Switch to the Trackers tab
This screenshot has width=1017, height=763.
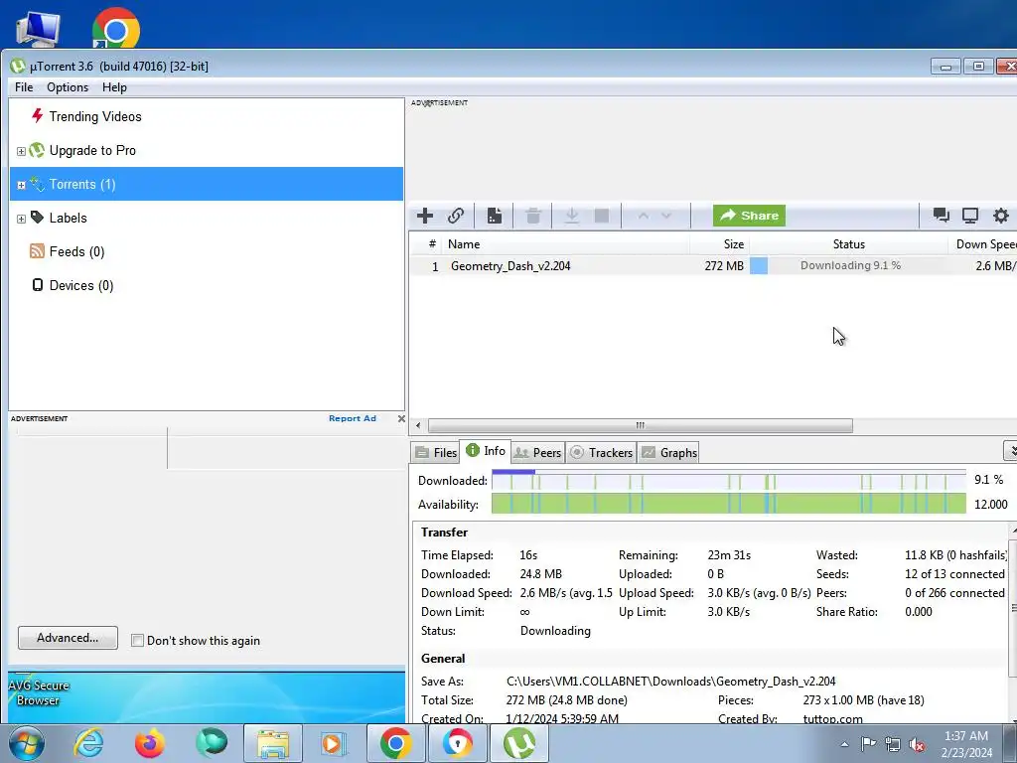(601, 452)
